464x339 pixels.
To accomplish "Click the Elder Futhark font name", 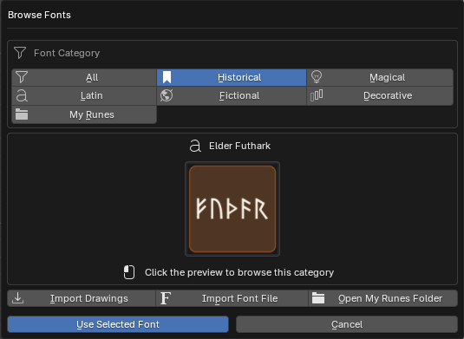I will (x=239, y=146).
